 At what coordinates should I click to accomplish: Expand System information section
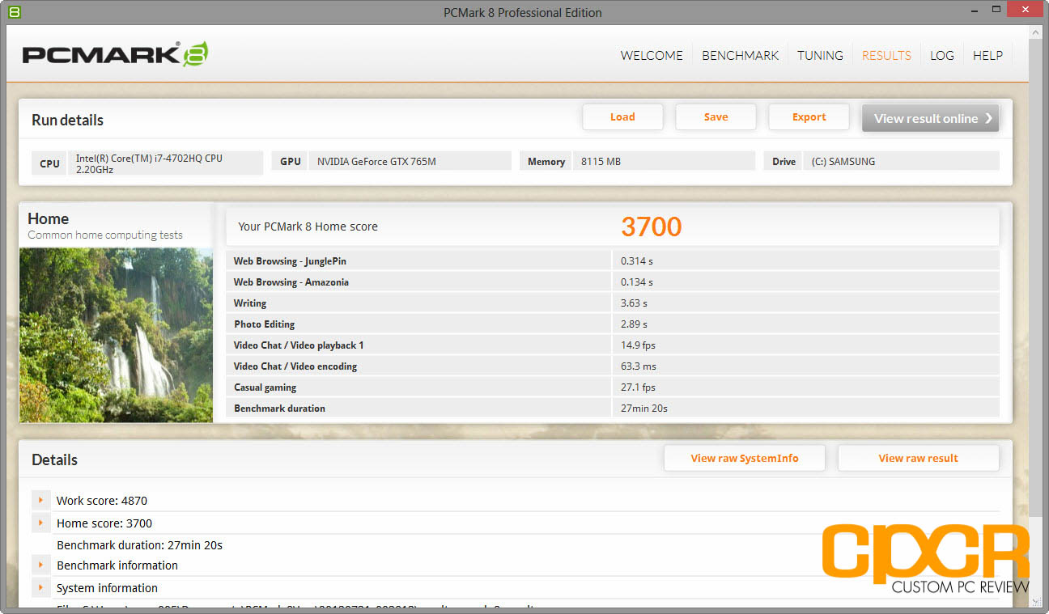(x=40, y=587)
